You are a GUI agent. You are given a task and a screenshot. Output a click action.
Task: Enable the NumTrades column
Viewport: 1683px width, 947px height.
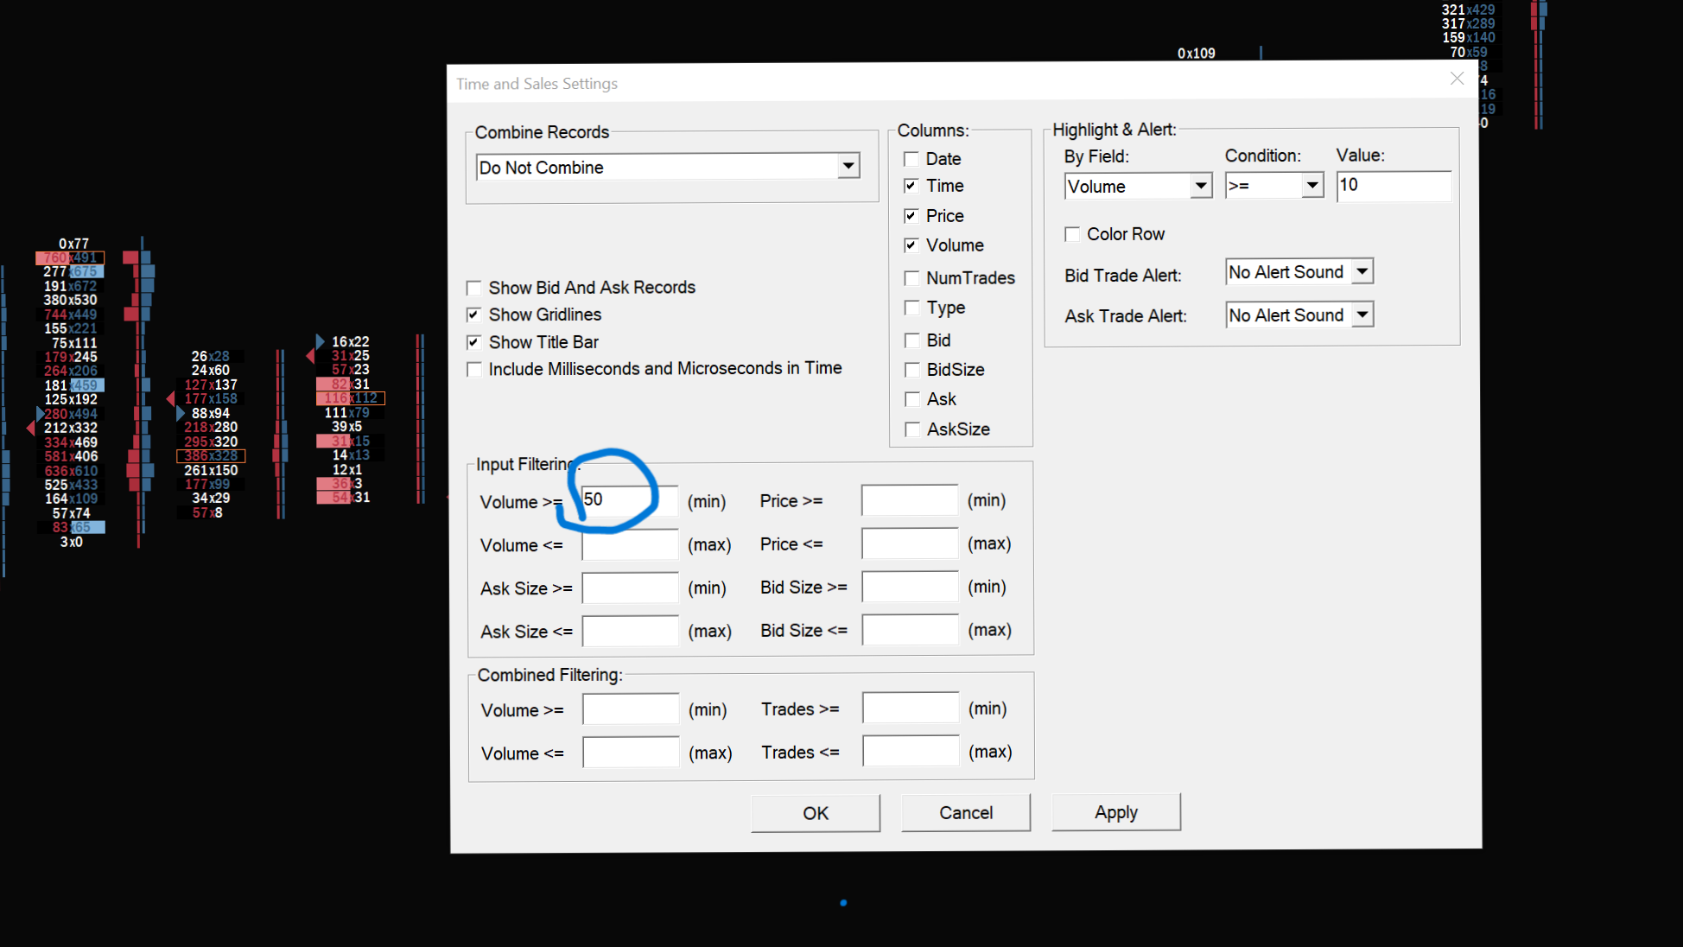[911, 278]
